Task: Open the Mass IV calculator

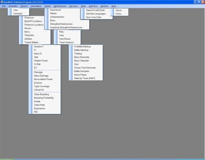Action: tap(38, 54)
